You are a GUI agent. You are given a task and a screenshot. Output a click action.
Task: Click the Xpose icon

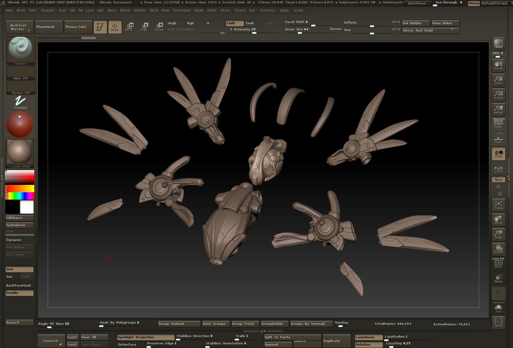(498, 323)
